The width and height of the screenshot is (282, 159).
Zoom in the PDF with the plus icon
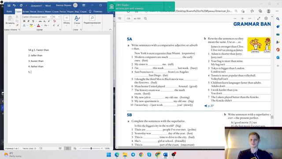(x=242, y=19)
